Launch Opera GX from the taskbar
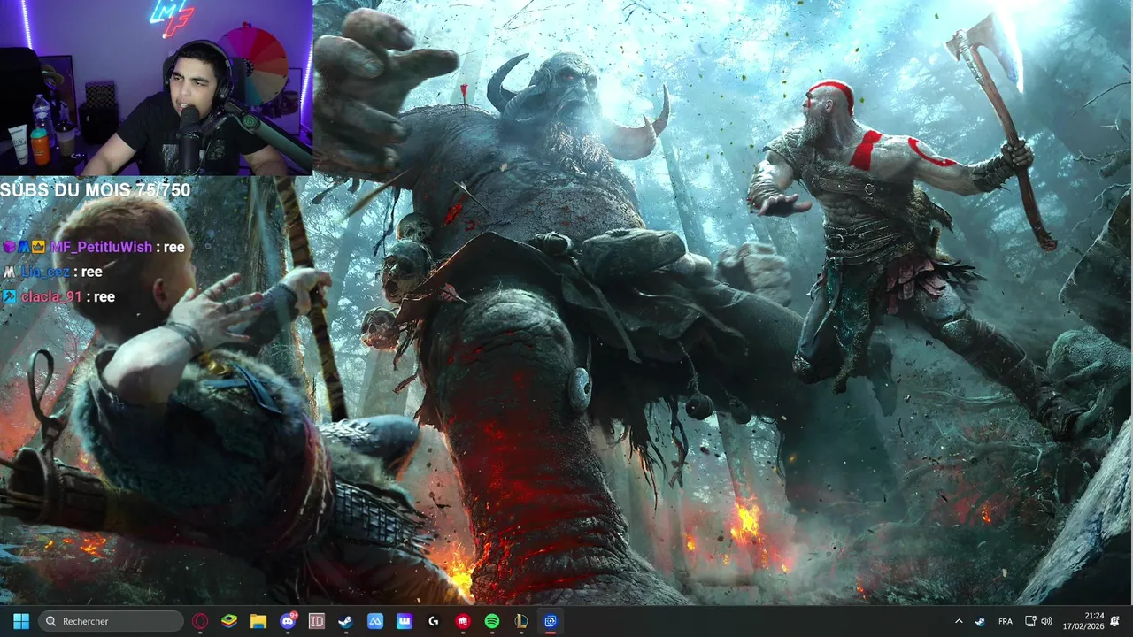Screen dimensions: 1133x637 pyautogui.click(x=200, y=621)
